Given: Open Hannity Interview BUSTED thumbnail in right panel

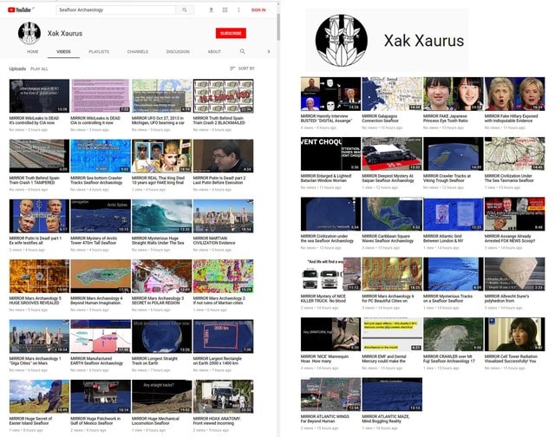Looking at the screenshot, I should click(x=330, y=94).
